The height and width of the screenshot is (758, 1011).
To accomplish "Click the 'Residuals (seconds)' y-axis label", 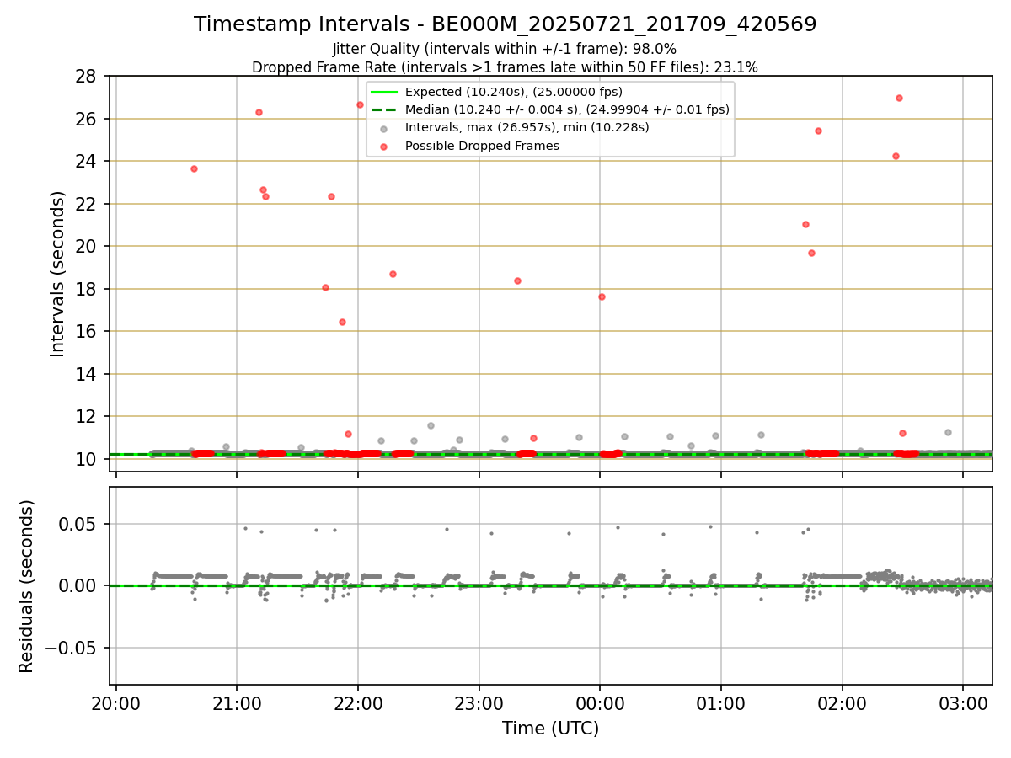I will [x=27, y=586].
